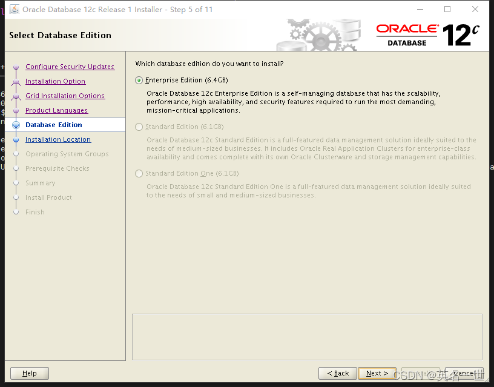Click the Finish step label
Image resolution: width=494 pixels, height=387 pixels.
35,212
